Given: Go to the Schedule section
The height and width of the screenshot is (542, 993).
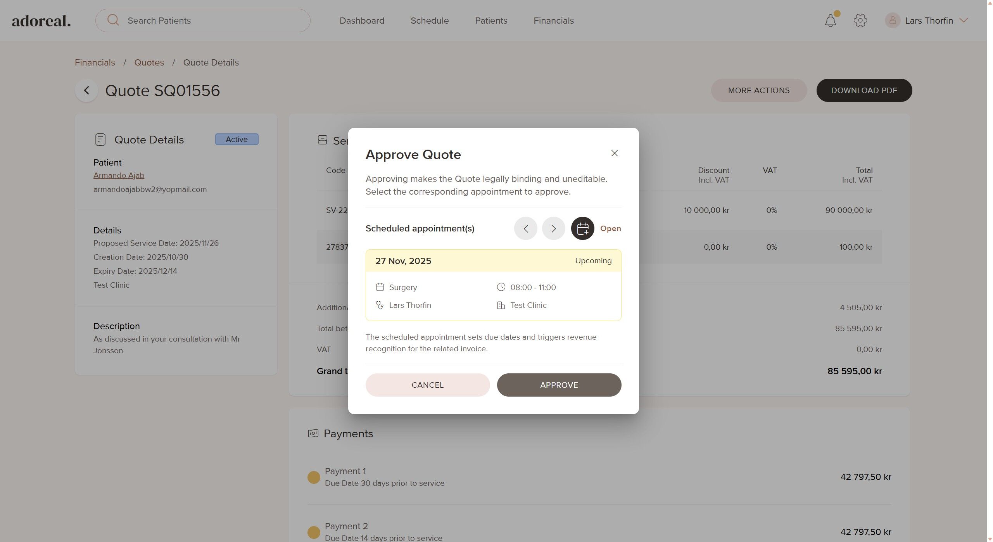Looking at the screenshot, I should pyautogui.click(x=430, y=21).
